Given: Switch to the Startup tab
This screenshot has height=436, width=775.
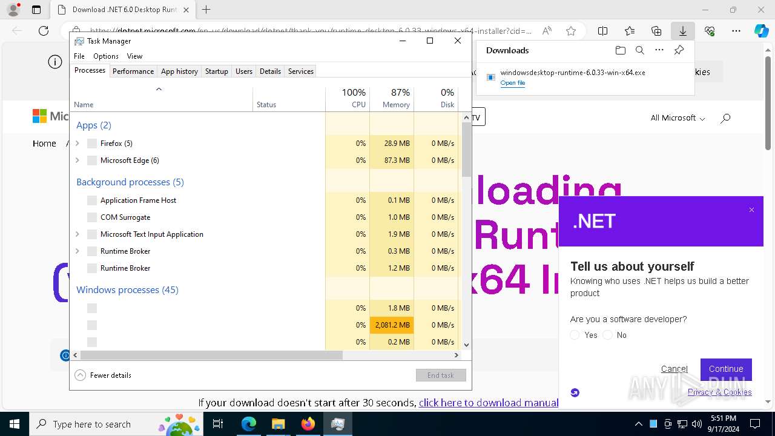Looking at the screenshot, I should (x=216, y=71).
